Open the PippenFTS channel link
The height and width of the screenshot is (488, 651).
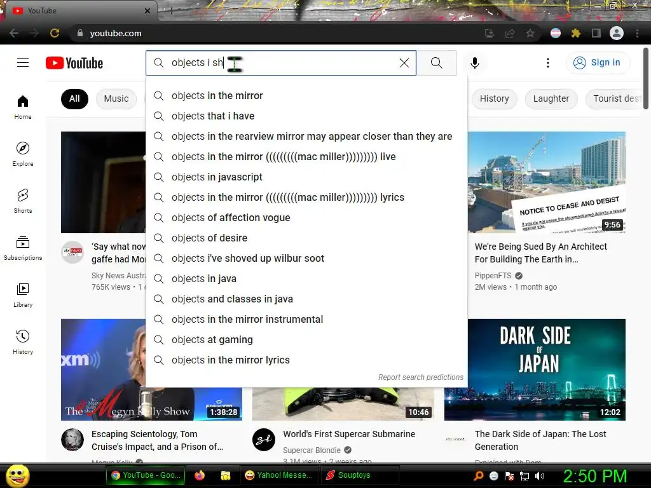[493, 276]
